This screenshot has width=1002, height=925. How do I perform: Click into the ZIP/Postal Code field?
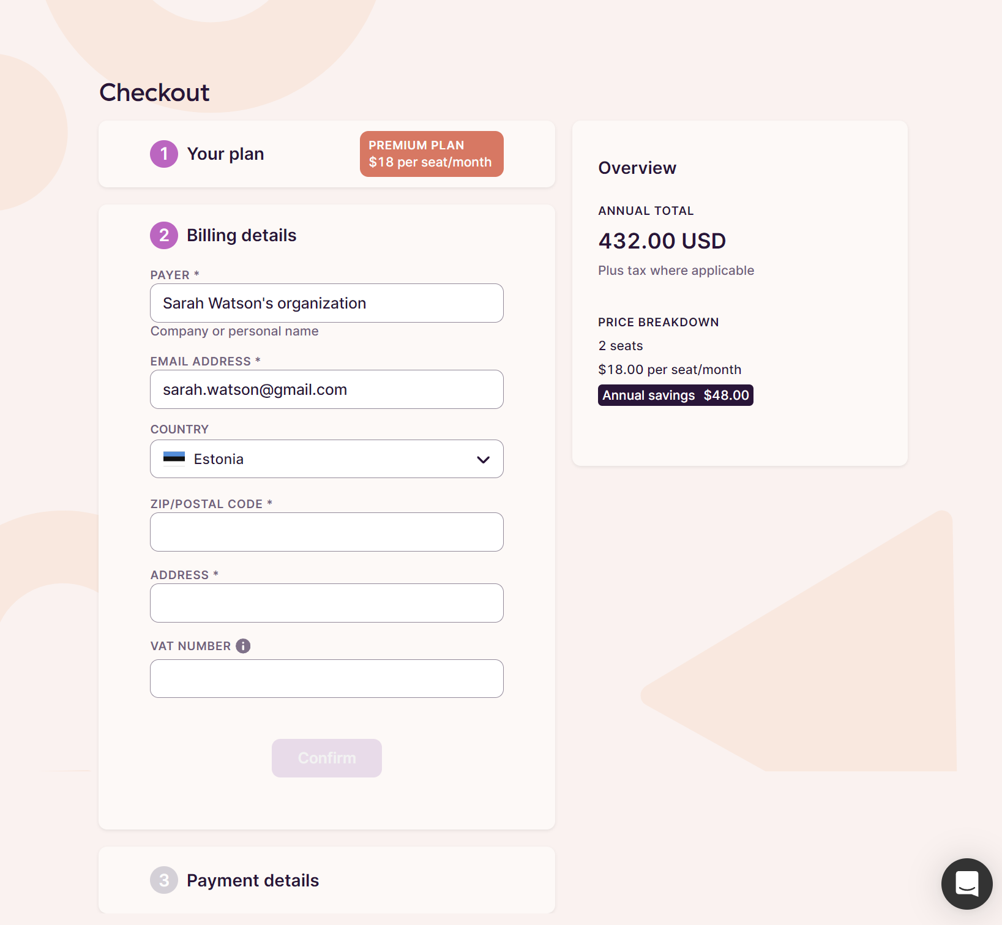[326, 532]
